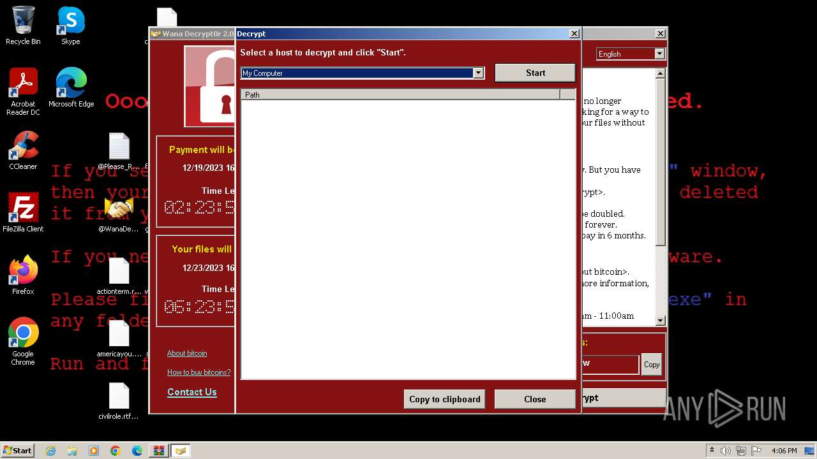The width and height of the screenshot is (817, 459).
Task: Click the empty path list area
Action: pos(408,239)
